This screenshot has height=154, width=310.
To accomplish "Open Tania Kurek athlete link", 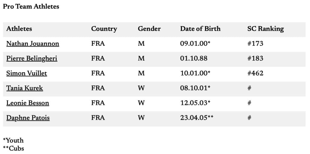I will click(x=25, y=88).
